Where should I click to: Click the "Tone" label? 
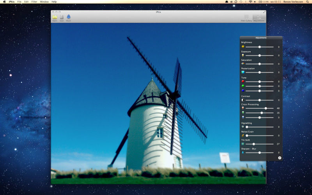tap(244, 78)
